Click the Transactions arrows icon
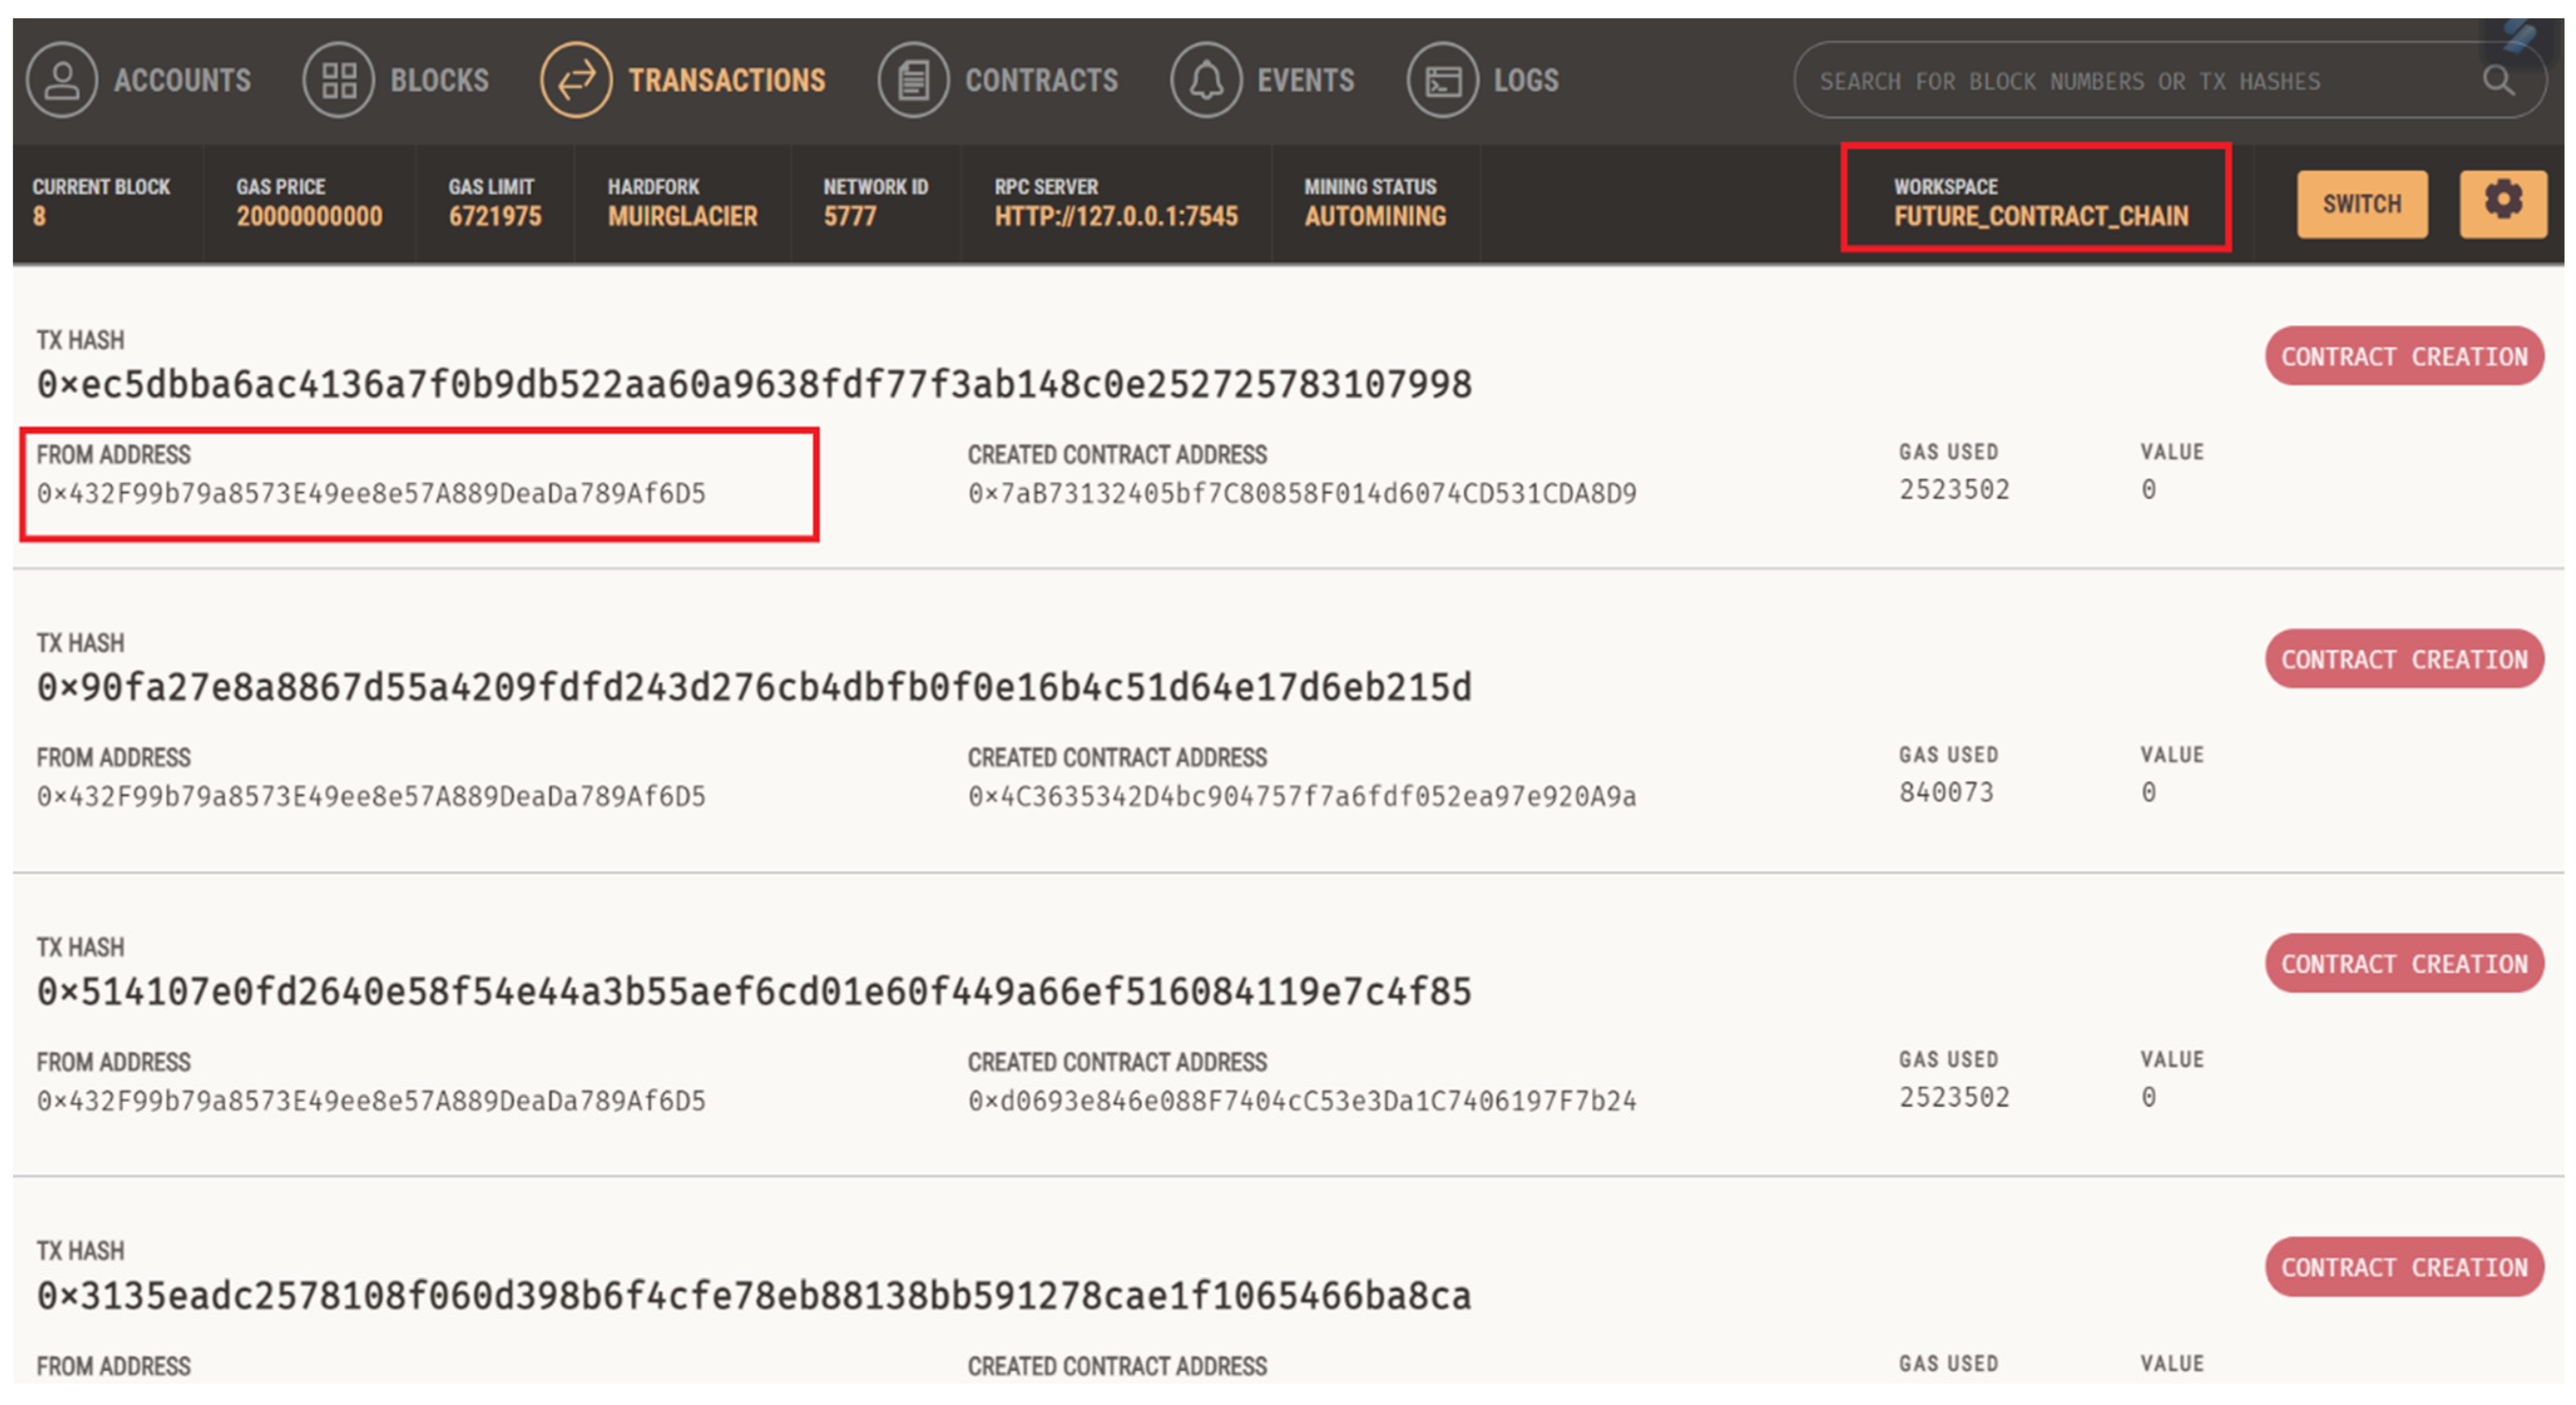The width and height of the screenshot is (2576, 1405). click(576, 80)
